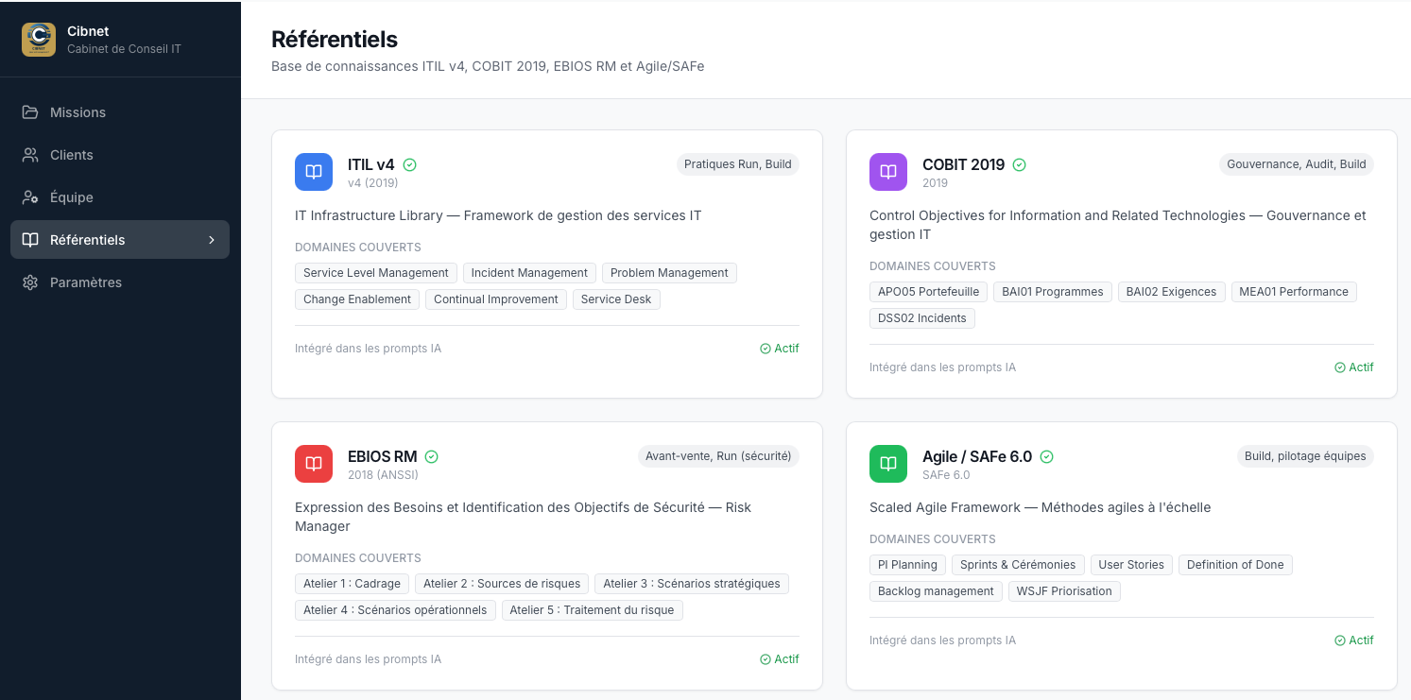
Task: Click the Actif status on COBIT 2019 card
Action: pyautogui.click(x=1354, y=367)
